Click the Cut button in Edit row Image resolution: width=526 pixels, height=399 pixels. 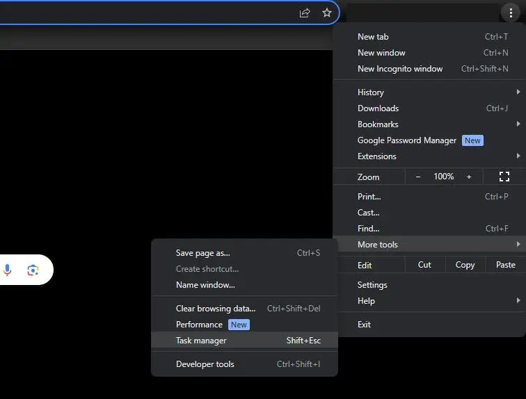coord(424,265)
